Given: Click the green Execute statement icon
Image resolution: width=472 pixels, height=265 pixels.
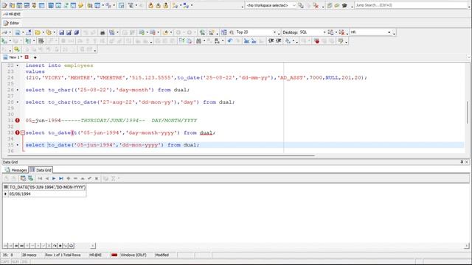Looking at the screenshot, I should (4, 41).
